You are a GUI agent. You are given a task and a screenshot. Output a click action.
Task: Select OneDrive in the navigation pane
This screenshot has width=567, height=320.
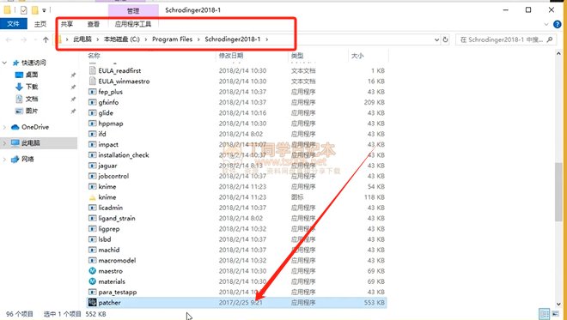34,127
